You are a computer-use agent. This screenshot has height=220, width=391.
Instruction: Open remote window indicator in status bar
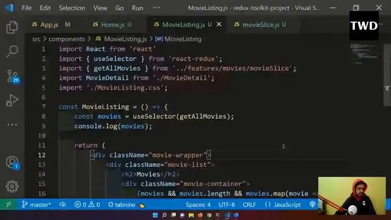pos(9,205)
